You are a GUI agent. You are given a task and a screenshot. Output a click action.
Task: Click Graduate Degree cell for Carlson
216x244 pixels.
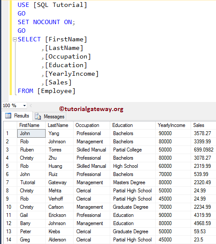tap(133, 207)
